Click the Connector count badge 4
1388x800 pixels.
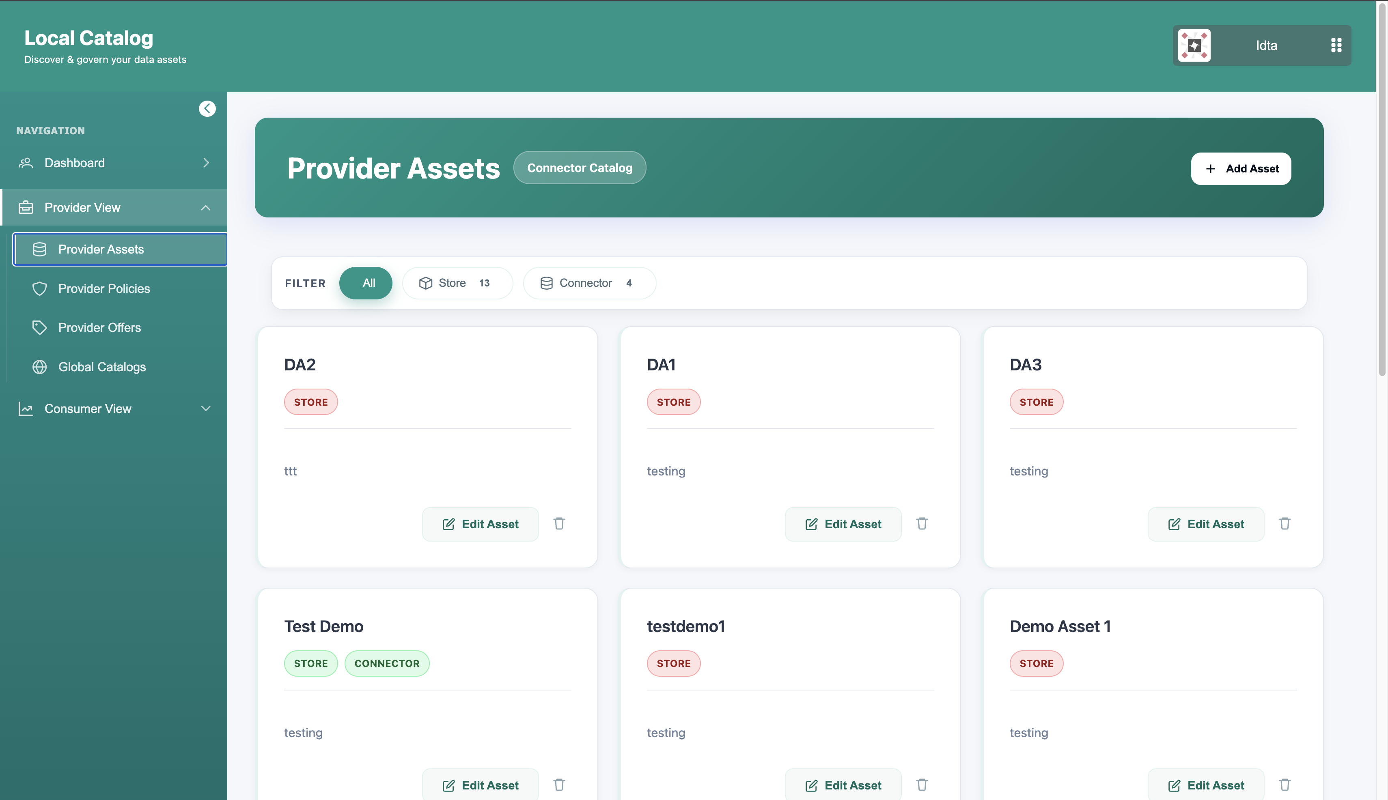coord(629,283)
